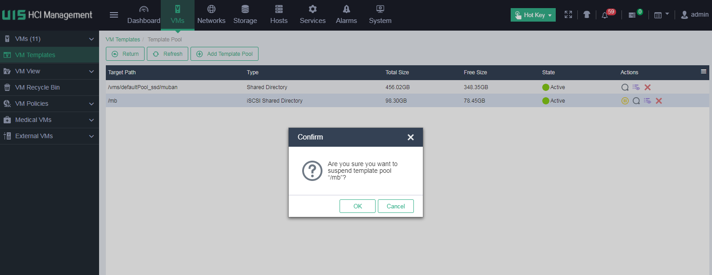Click the VM Policies chevron arrow
The height and width of the screenshot is (275, 712).
click(x=91, y=104)
